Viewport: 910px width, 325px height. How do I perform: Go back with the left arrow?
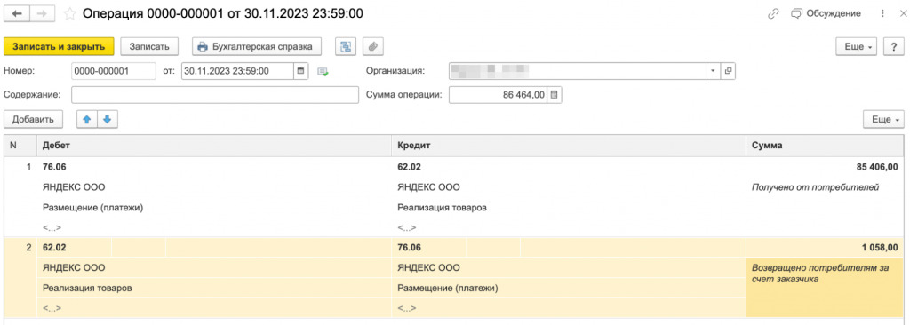click(x=17, y=14)
